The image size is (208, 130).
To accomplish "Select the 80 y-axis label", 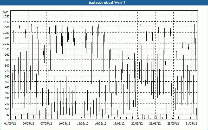I will tap(8, 115).
